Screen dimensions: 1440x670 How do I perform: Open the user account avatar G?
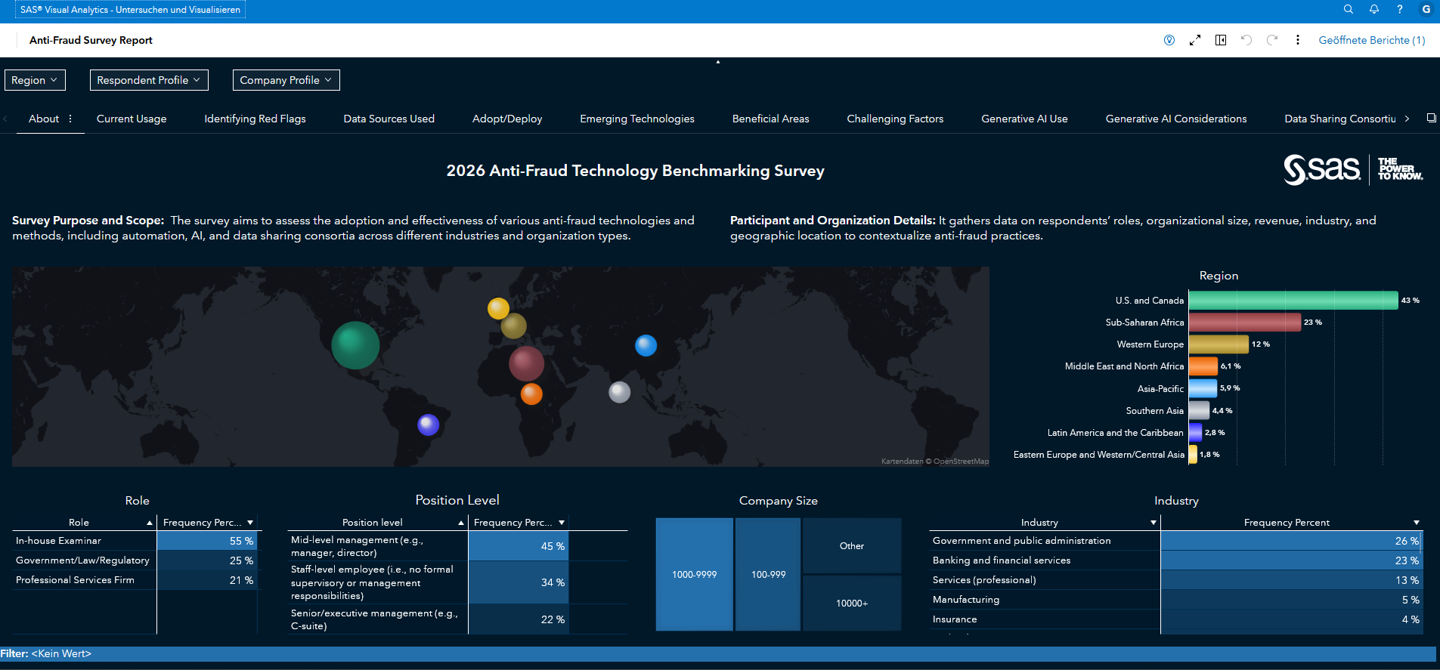[1426, 9]
